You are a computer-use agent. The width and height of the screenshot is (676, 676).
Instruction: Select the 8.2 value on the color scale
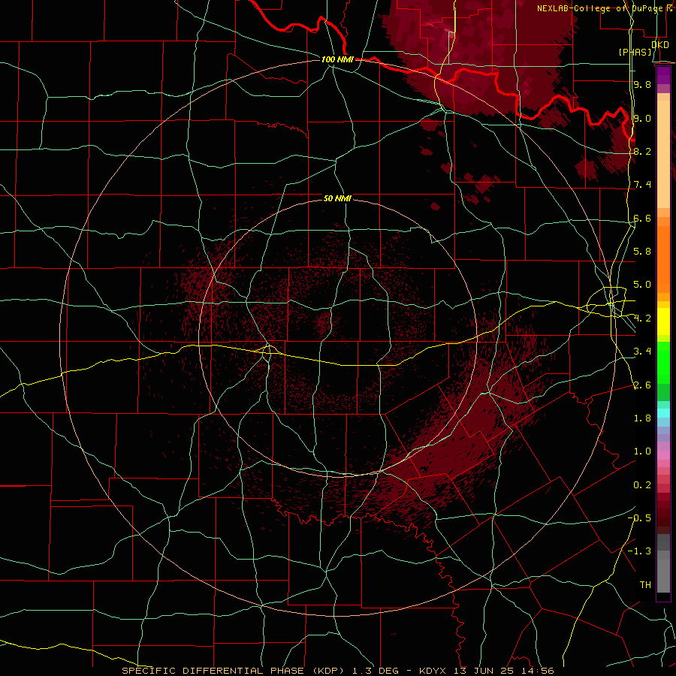click(x=642, y=151)
